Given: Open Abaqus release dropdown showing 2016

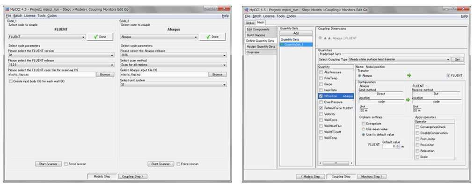Looking at the screenshot, I should tap(174, 55).
